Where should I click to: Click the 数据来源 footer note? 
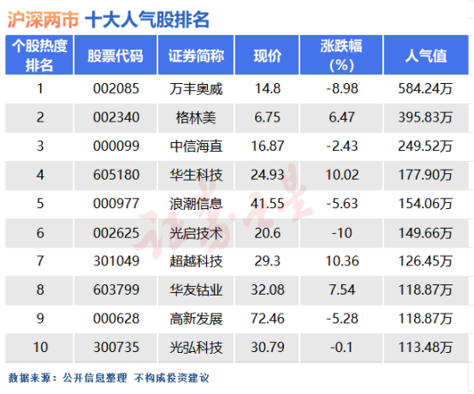point(108,378)
